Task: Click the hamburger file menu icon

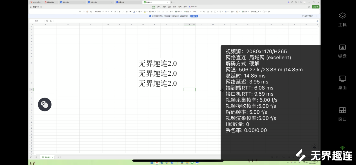Action: coord(31,7)
